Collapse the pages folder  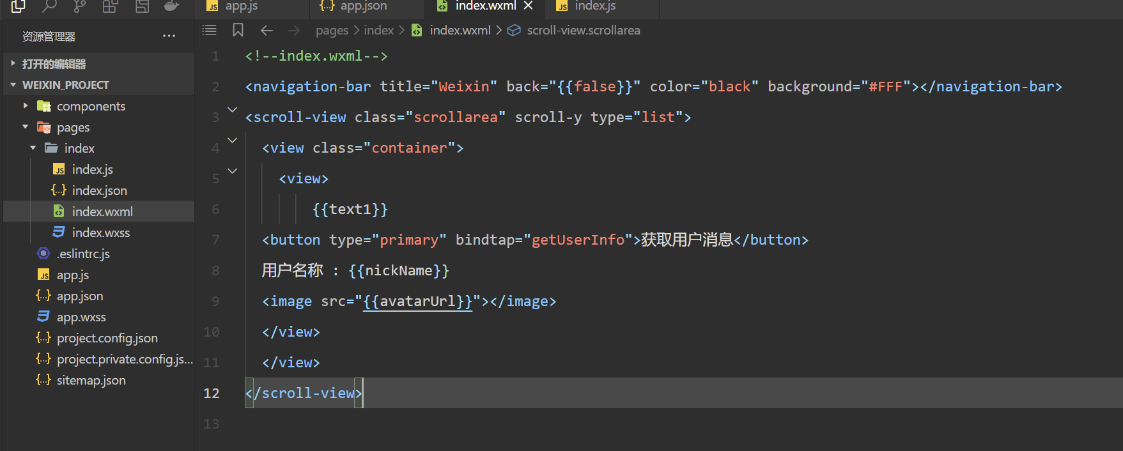click(99, 127)
